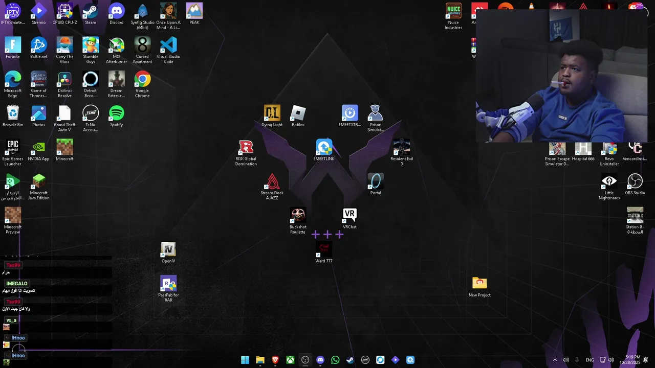This screenshot has width=655, height=368.
Task: Select the Detroit Become Human icon
Action: (91, 84)
